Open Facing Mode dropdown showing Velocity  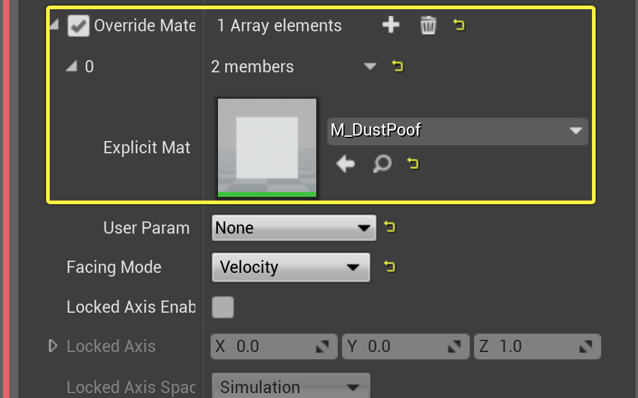291,267
